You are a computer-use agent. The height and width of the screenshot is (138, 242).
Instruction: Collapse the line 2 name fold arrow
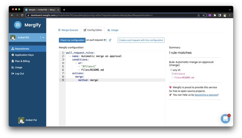click(x=65, y=56)
